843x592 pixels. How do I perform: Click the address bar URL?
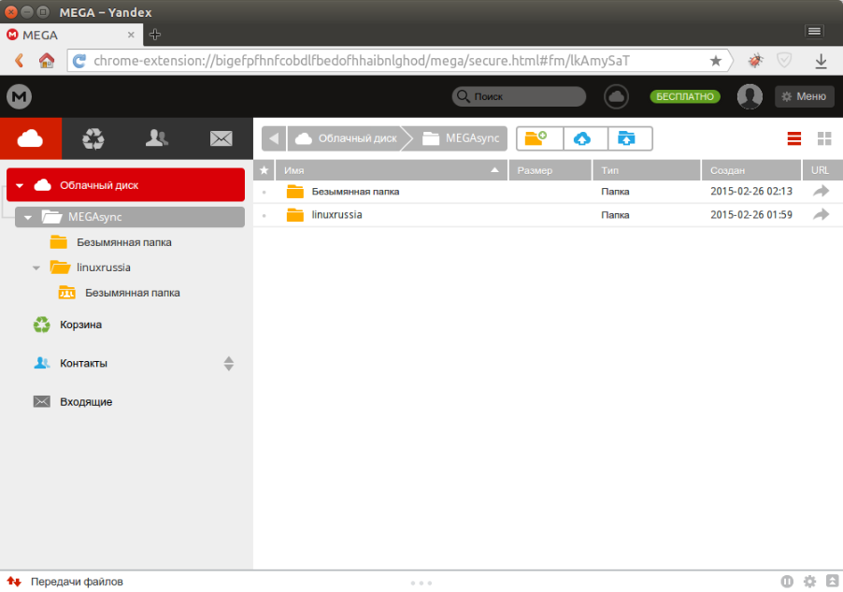pos(362,61)
